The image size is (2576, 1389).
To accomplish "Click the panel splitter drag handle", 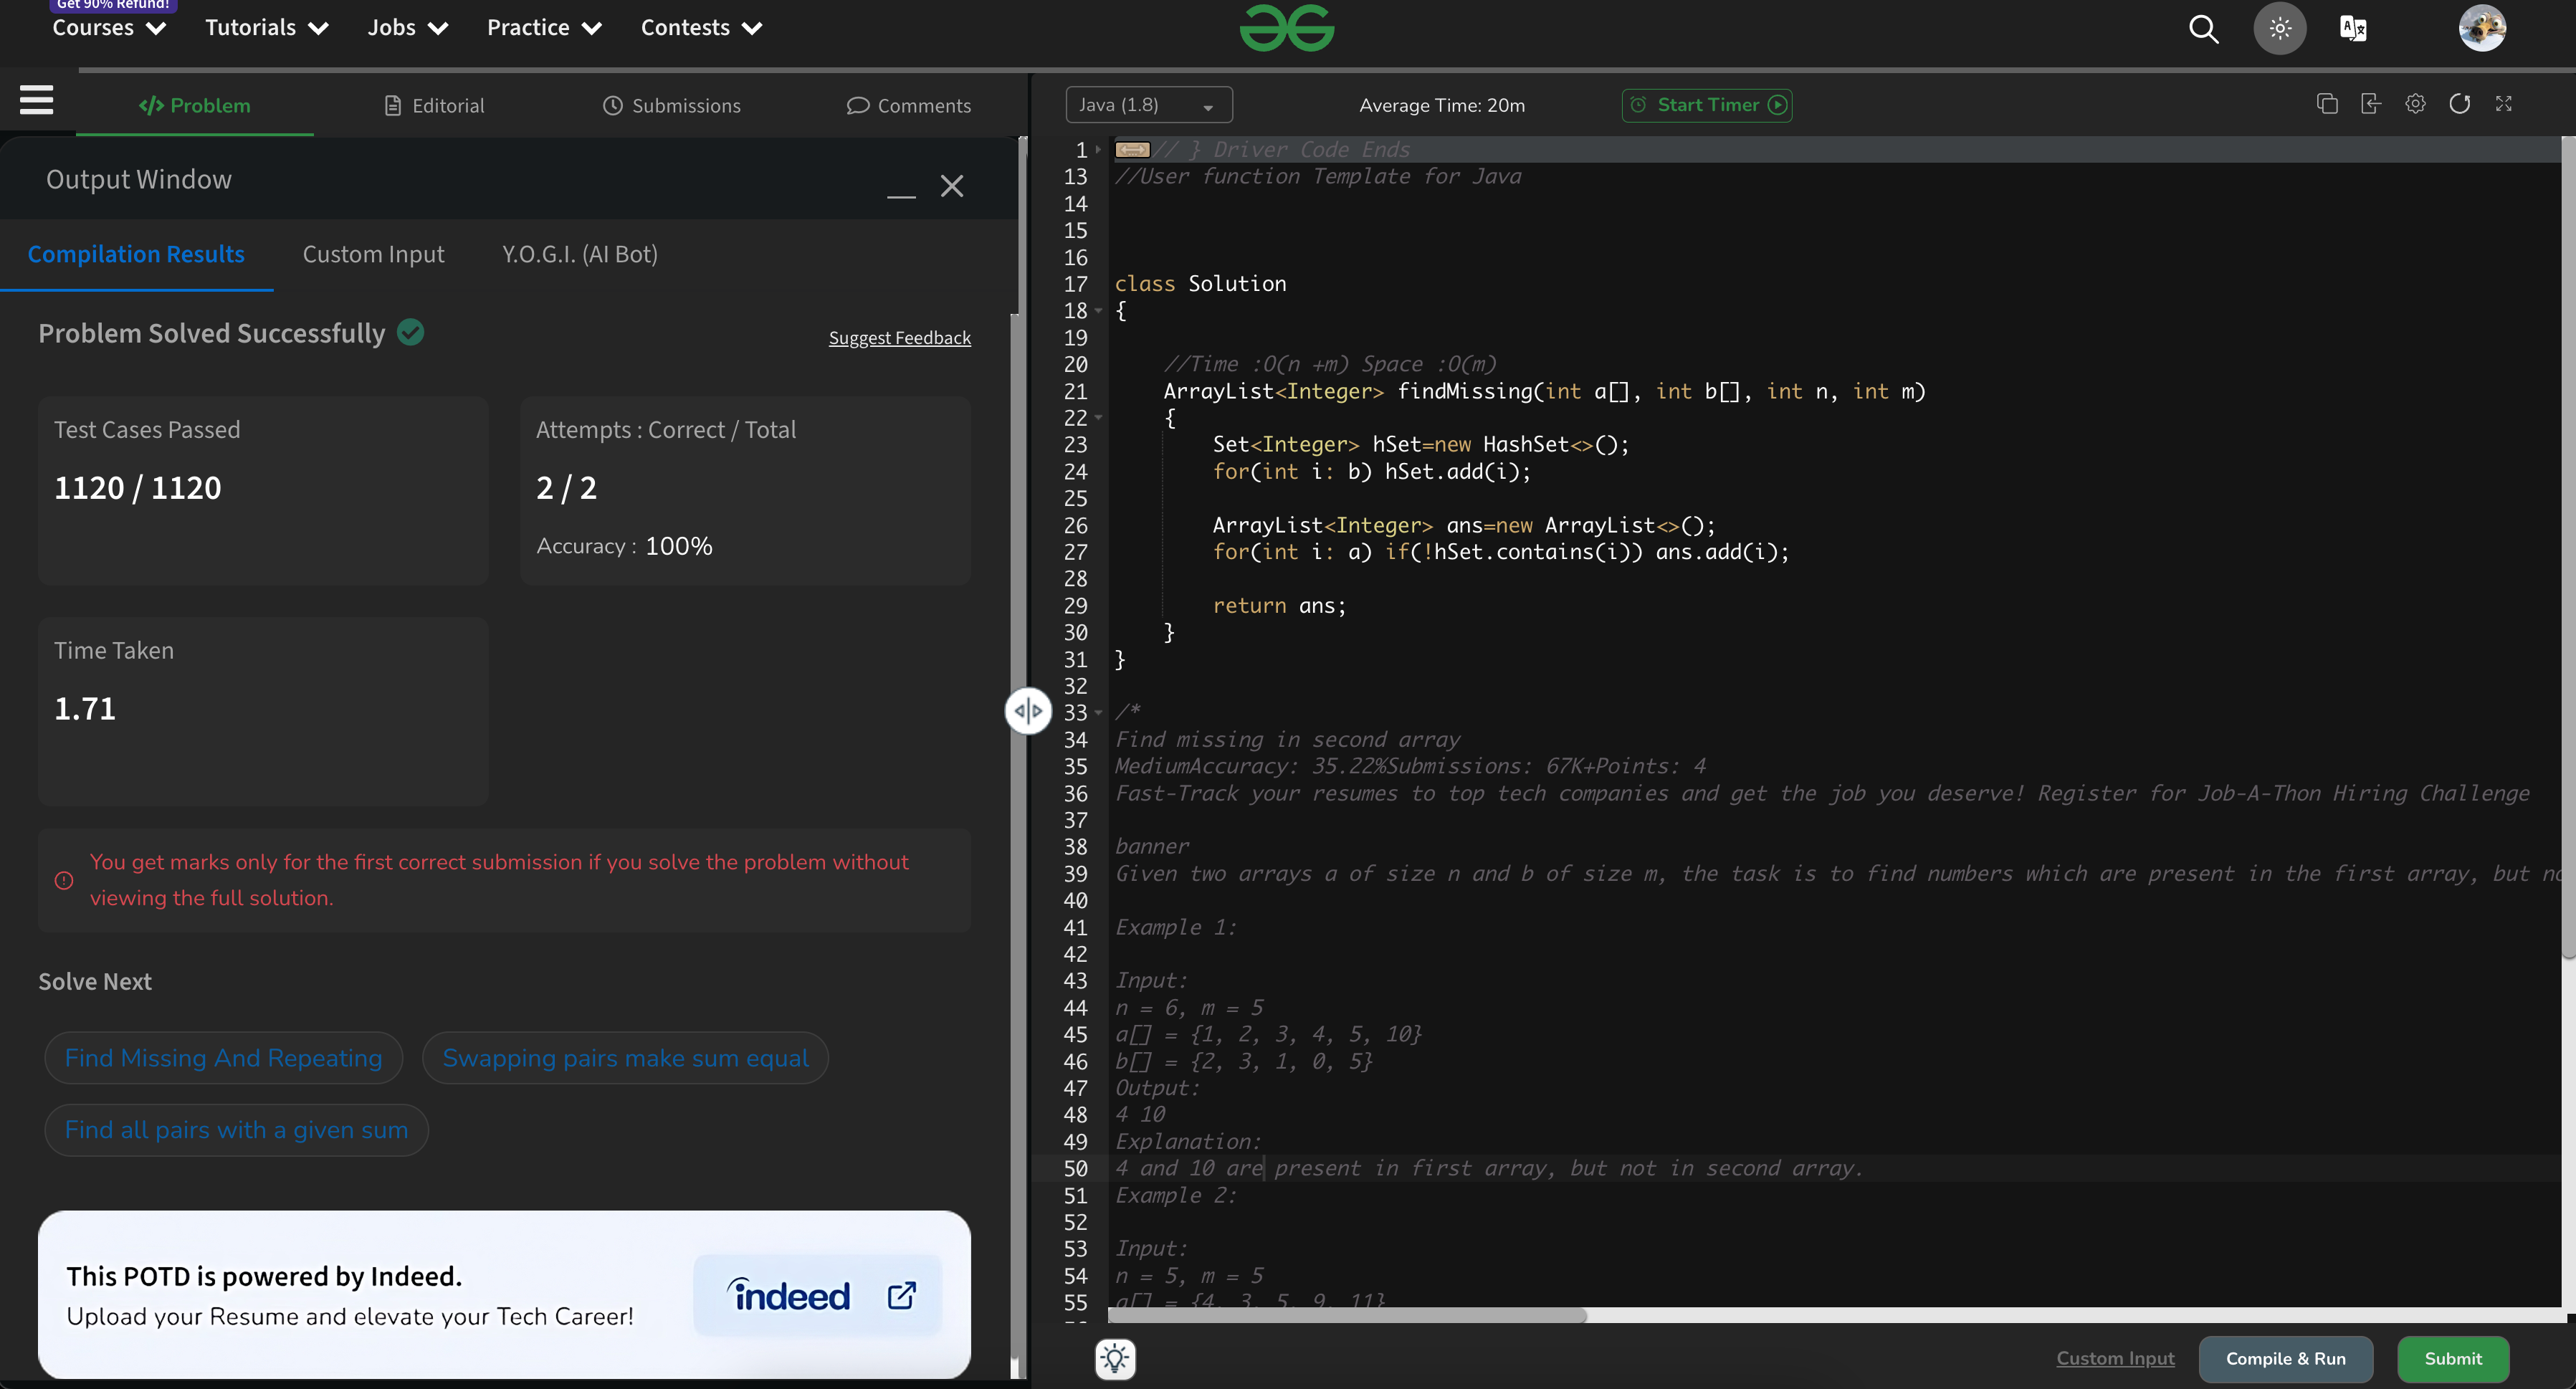I will [x=1028, y=711].
